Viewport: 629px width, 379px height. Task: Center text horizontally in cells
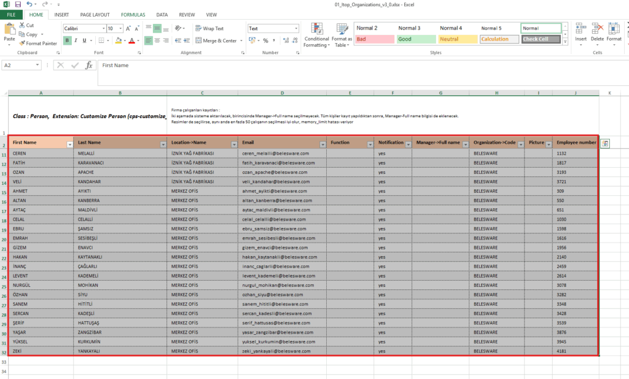(x=157, y=41)
